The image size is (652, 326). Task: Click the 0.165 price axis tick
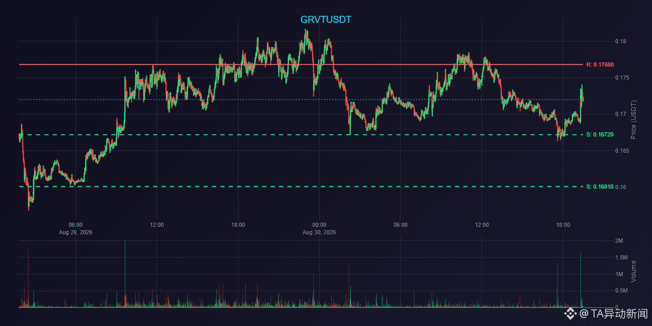[622, 151]
